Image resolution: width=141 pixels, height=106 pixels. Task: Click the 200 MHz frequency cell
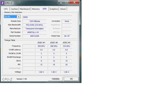click(41, 46)
